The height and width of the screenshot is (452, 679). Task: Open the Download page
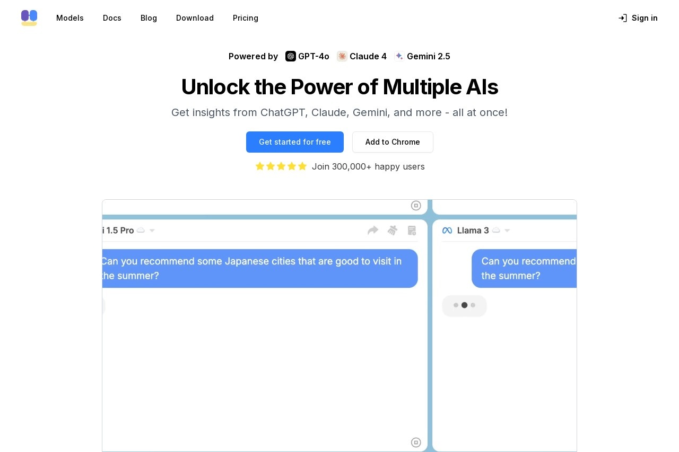[195, 18]
